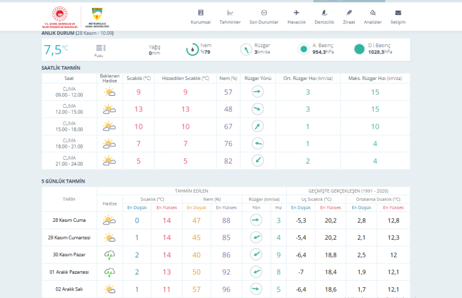This screenshot has height=298, width=462.
Task: Open the Son Durumlar menu
Action: [263, 17]
